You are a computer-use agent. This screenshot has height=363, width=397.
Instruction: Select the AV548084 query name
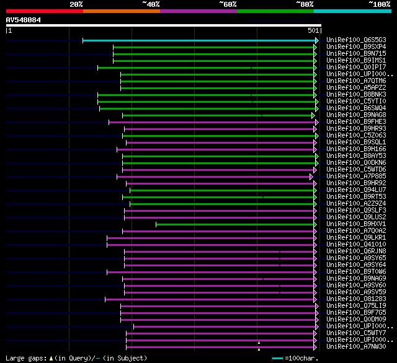[24, 20]
